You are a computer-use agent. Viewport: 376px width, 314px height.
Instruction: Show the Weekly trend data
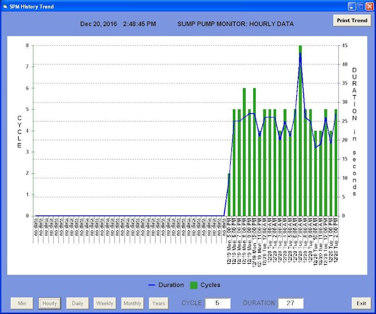coord(105,303)
